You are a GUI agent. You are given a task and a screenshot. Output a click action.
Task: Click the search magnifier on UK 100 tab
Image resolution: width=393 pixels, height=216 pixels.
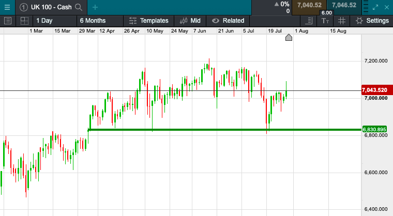click(x=79, y=7)
